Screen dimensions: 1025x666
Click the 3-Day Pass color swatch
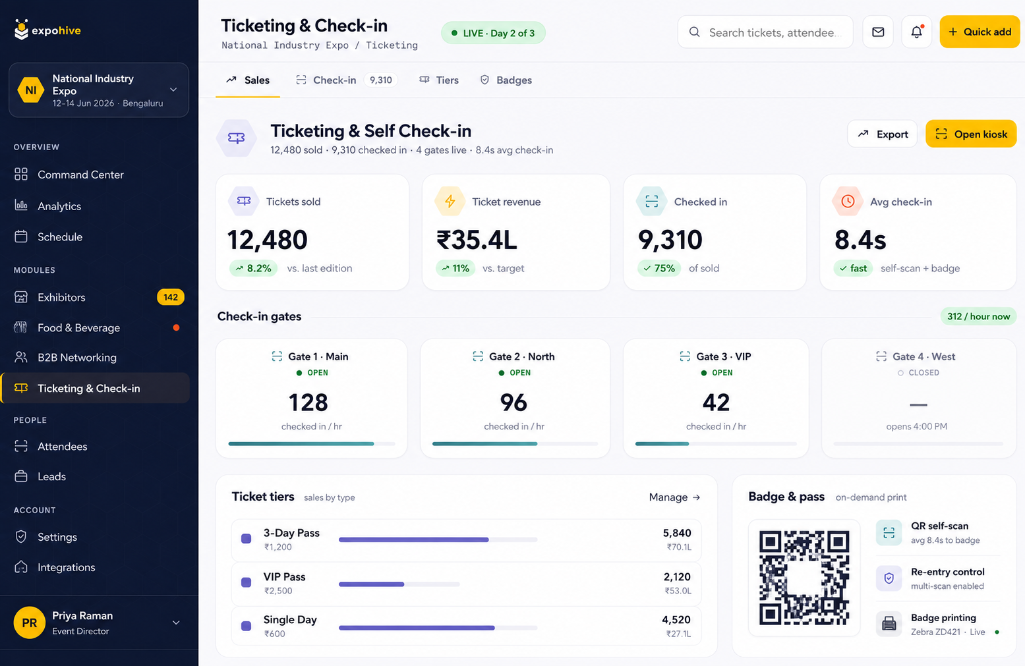tap(247, 539)
